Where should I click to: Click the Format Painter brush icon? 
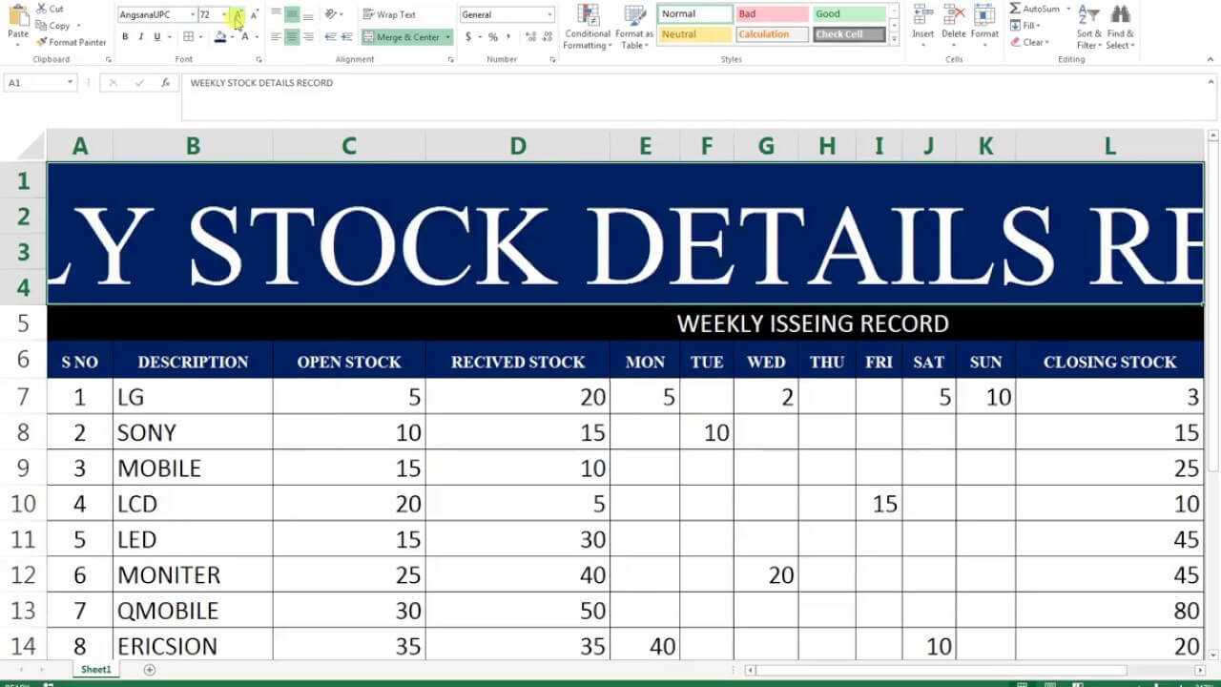pos(42,42)
